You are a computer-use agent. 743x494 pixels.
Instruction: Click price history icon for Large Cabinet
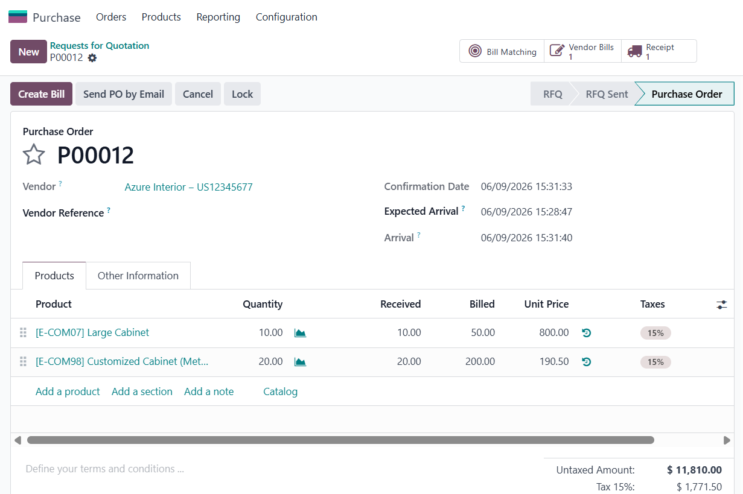pyautogui.click(x=586, y=333)
